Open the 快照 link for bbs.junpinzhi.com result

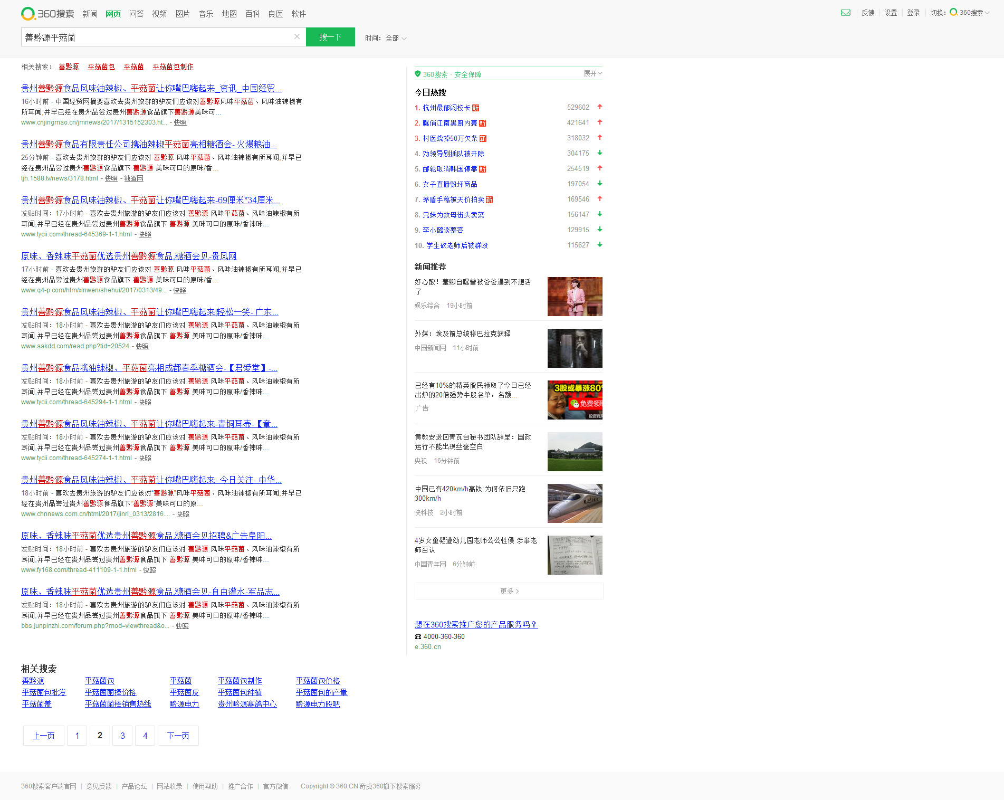(x=183, y=626)
